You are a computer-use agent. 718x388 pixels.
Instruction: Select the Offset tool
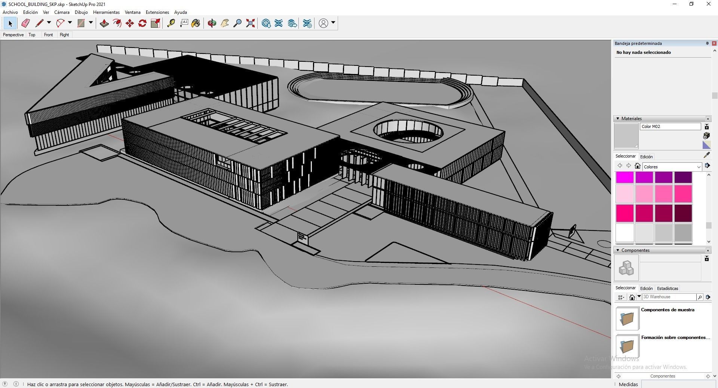point(117,23)
